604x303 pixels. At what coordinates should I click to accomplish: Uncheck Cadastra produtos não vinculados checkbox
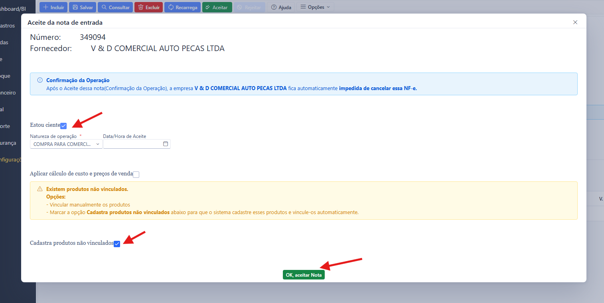pos(117,244)
